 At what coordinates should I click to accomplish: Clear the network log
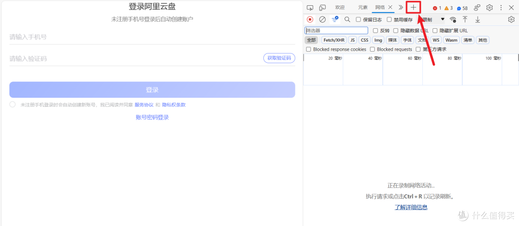322,20
